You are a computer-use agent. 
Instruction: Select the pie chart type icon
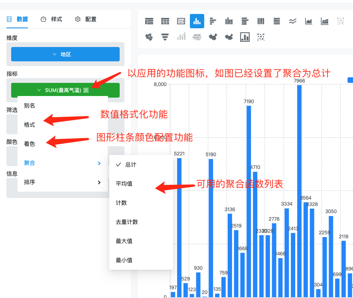tap(149, 37)
